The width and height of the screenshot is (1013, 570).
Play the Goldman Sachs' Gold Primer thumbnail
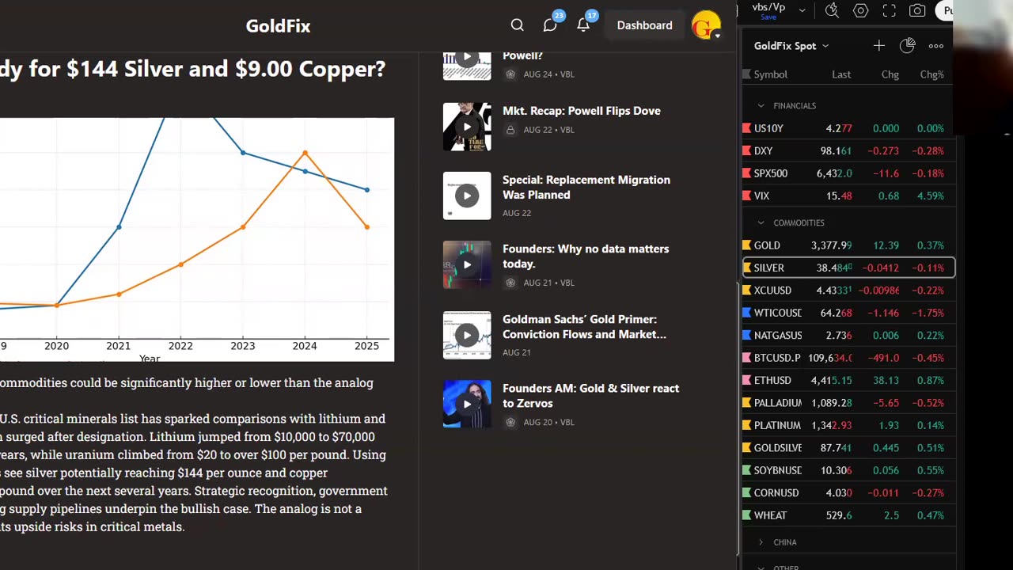pos(467,335)
